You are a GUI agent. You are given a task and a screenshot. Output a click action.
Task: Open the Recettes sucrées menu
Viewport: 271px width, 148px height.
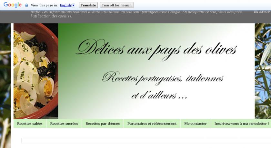point(64,124)
